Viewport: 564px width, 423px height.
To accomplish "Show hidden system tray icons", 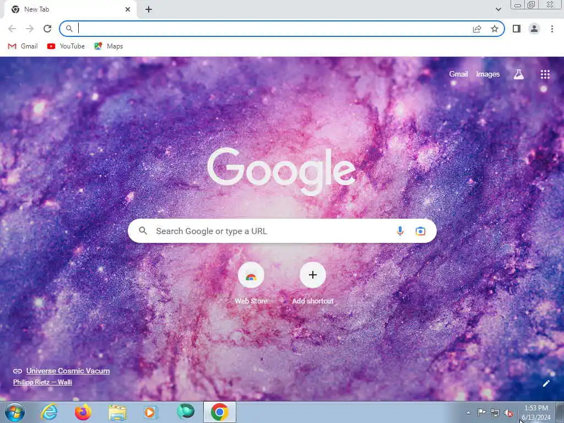I will [468, 413].
